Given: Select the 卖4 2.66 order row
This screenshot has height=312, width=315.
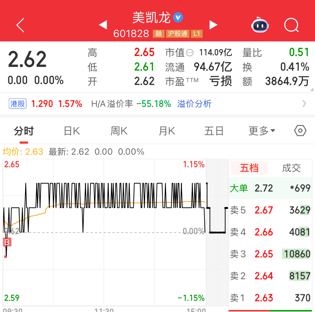Looking at the screenshot, I should [x=270, y=232].
